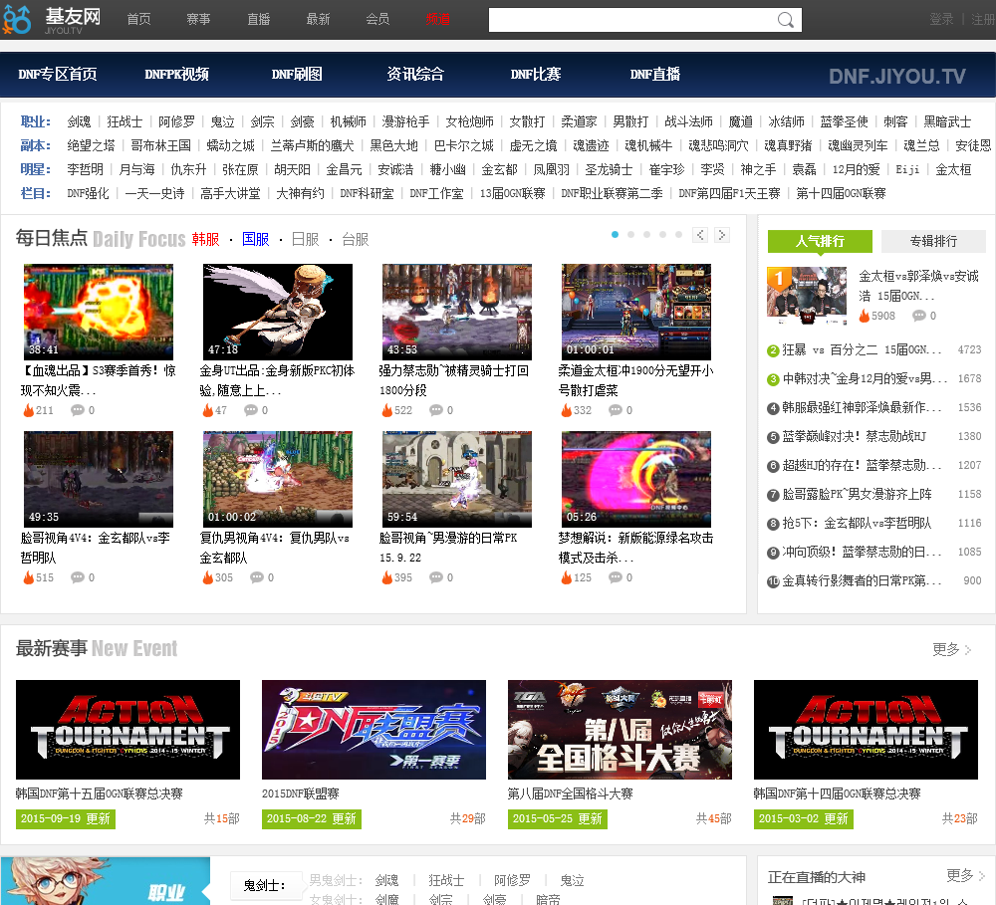Viewport: 996px width, 905px height.
Task: Select the second carousel dot indicator
Action: (x=630, y=234)
